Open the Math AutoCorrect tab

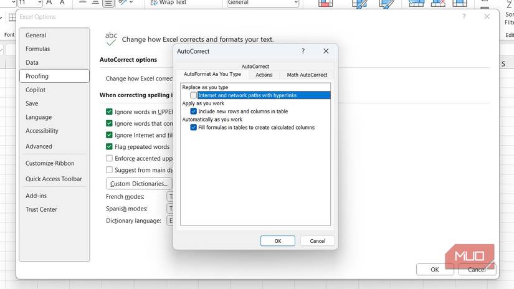coord(307,75)
